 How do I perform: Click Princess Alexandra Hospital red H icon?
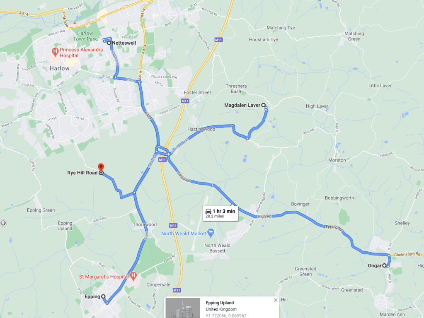[55, 52]
